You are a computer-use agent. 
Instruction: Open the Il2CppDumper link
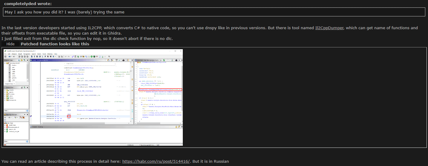[x=329, y=28]
